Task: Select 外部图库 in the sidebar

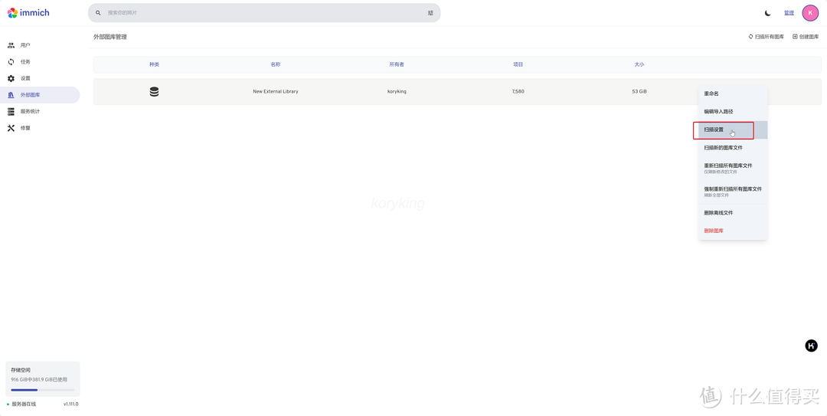Action: [x=40, y=95]
